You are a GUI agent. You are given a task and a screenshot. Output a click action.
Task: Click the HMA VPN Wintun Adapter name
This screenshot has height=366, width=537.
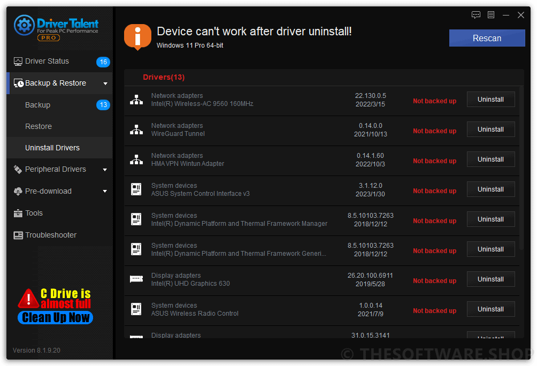[188, 164]
